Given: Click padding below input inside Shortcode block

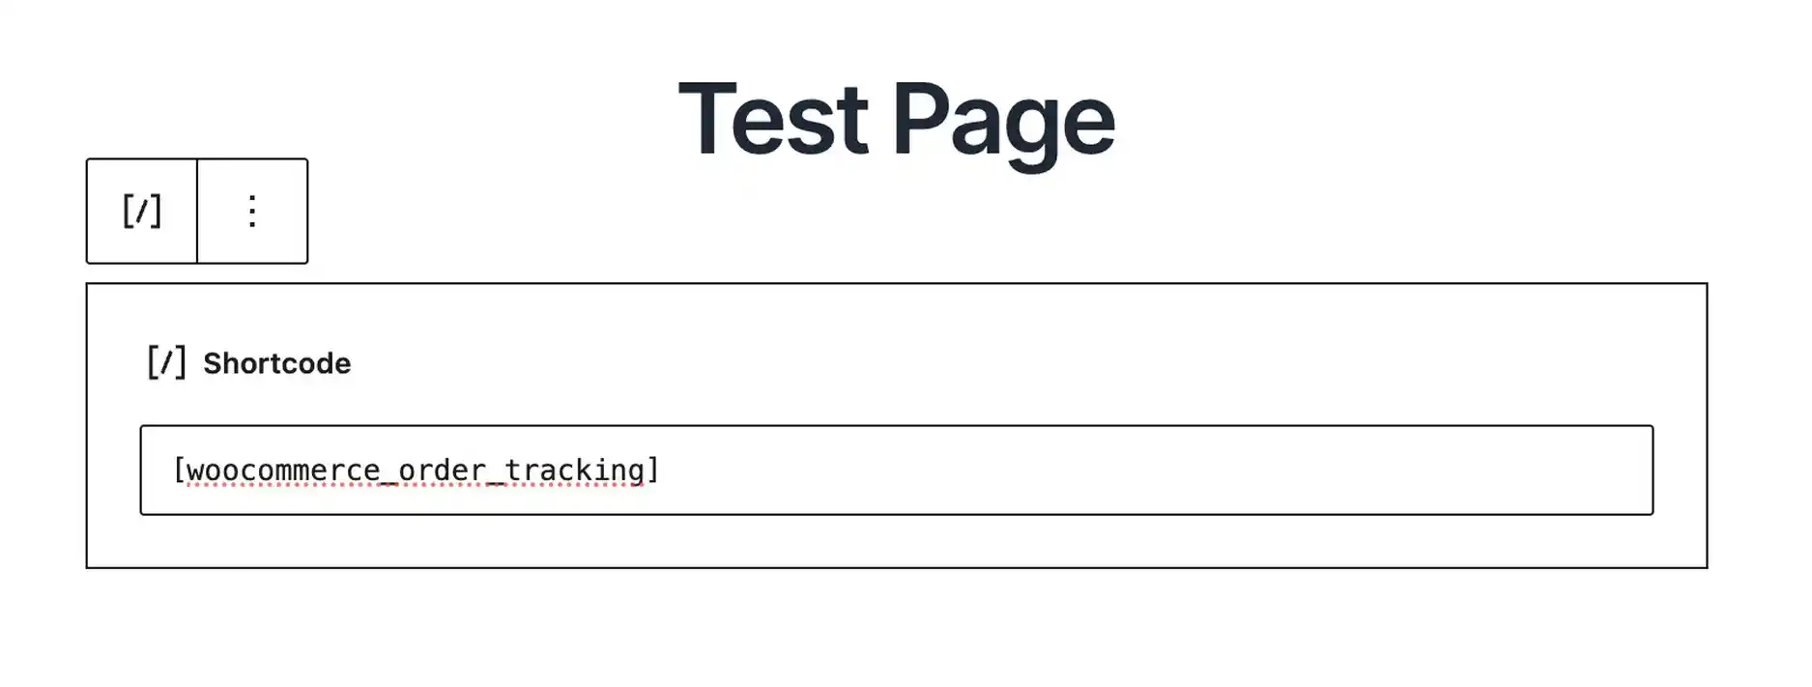Looking at the screenshot, I should tap(896, 541).
